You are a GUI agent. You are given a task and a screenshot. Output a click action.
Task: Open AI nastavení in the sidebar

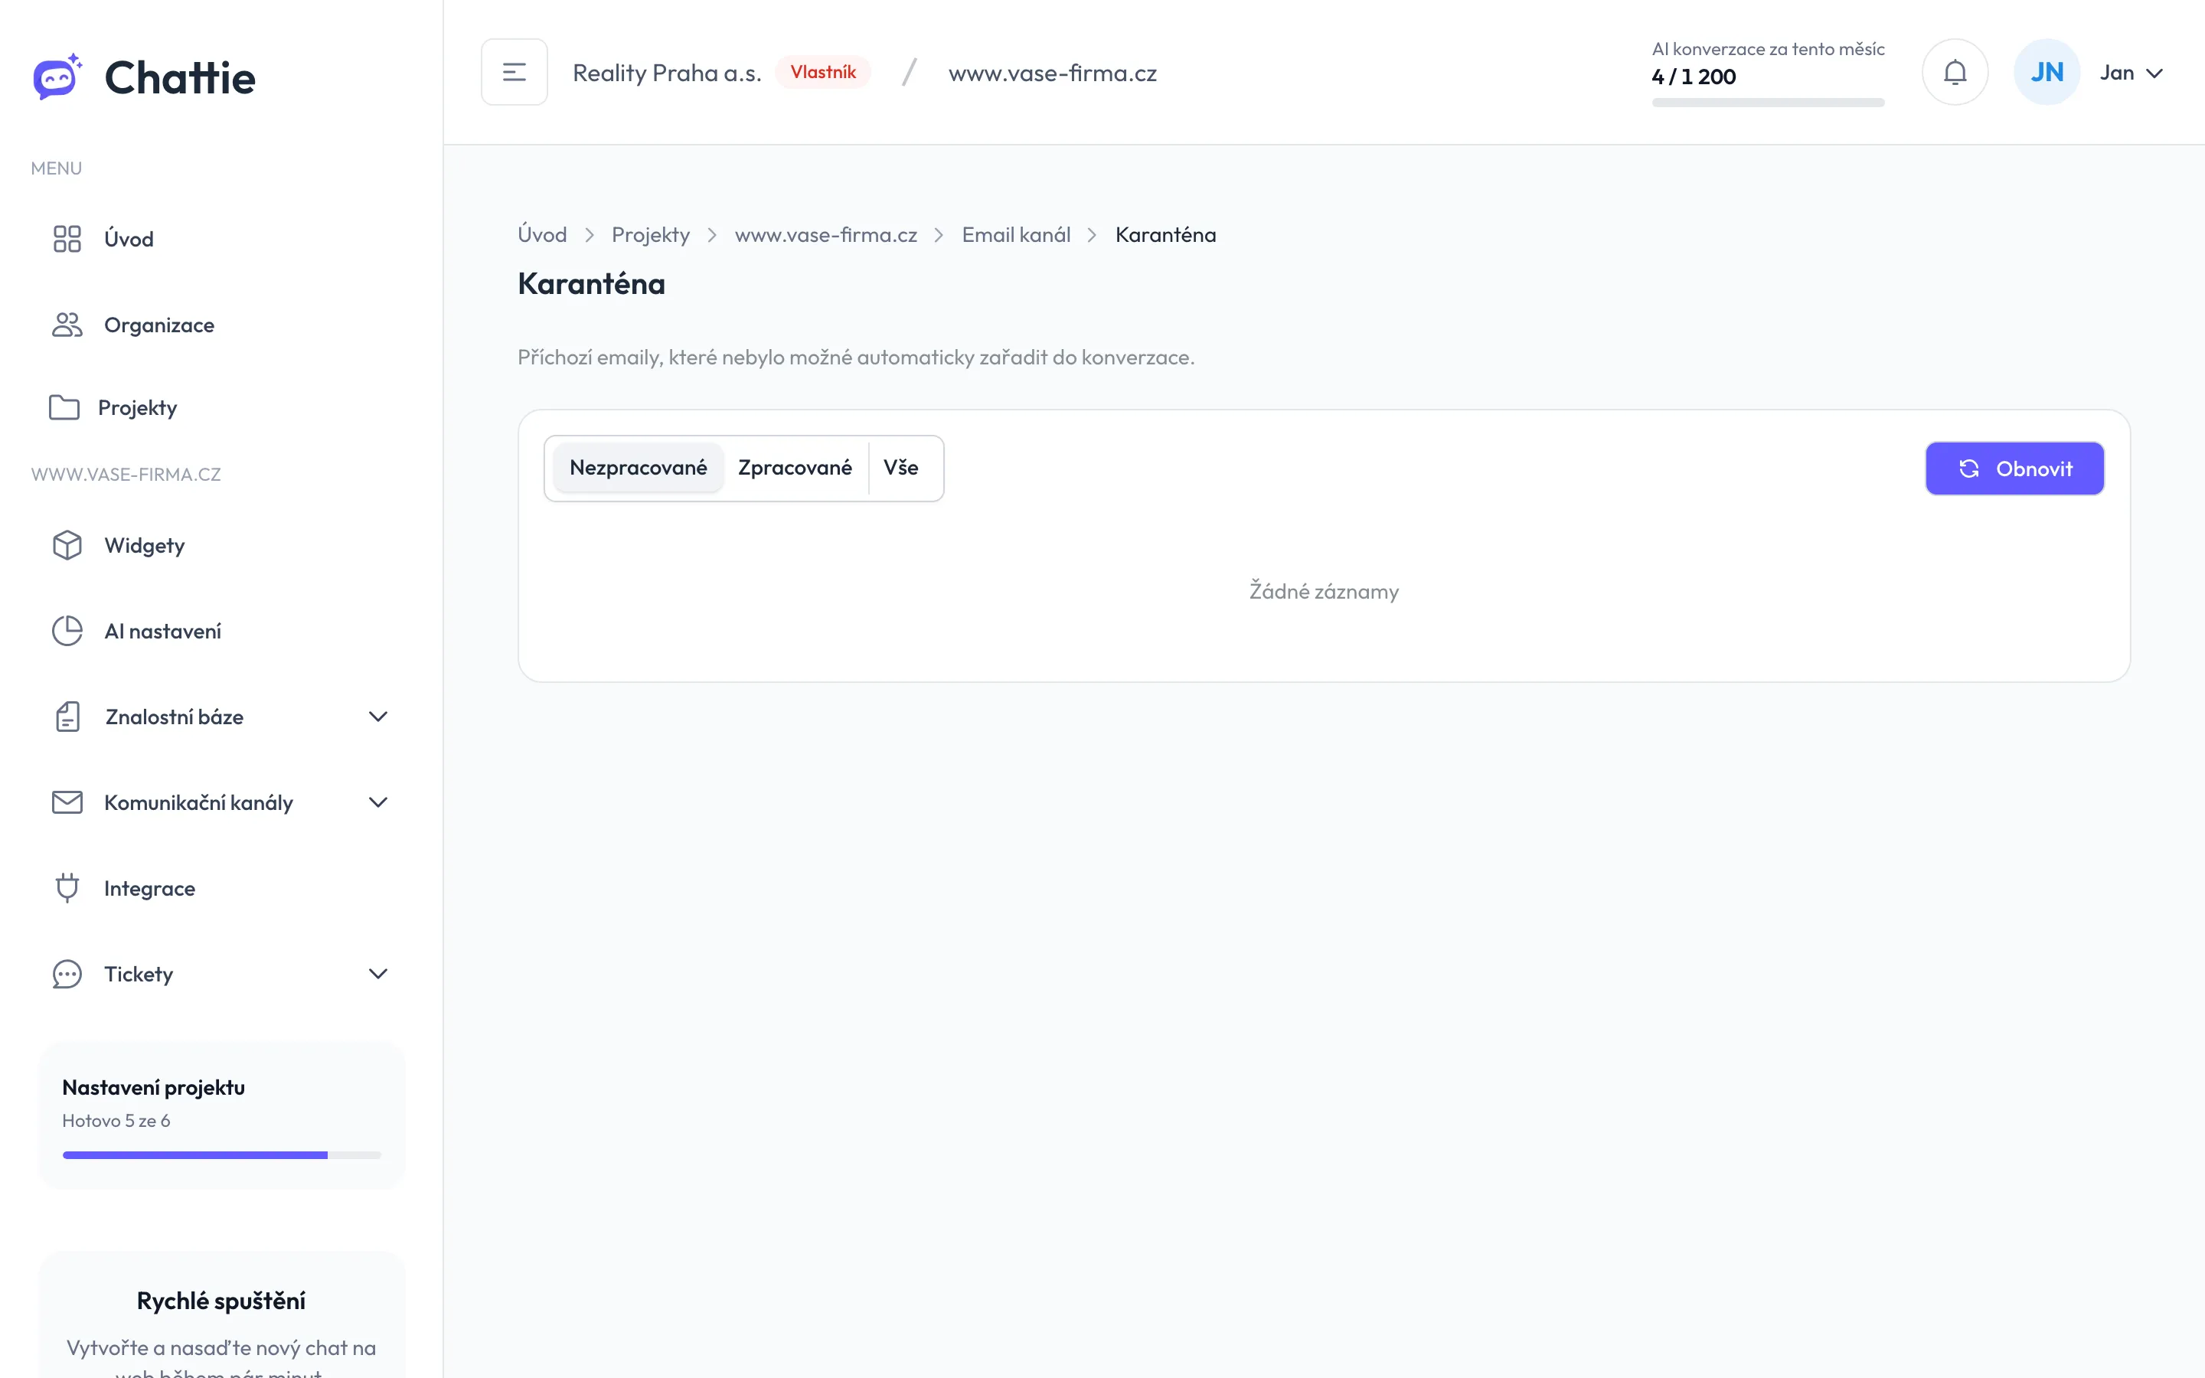point(221,631)
